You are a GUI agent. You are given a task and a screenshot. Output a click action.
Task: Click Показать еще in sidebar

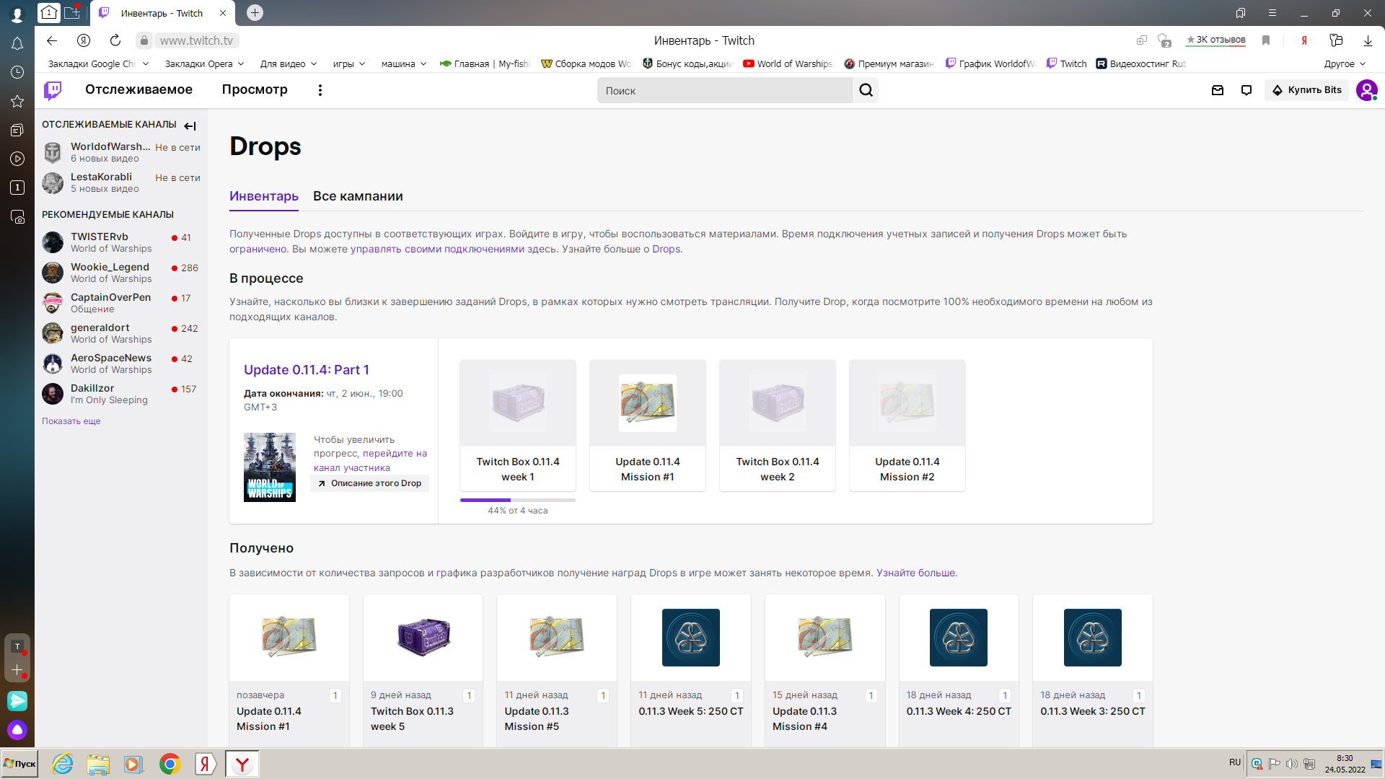point(71,421)
